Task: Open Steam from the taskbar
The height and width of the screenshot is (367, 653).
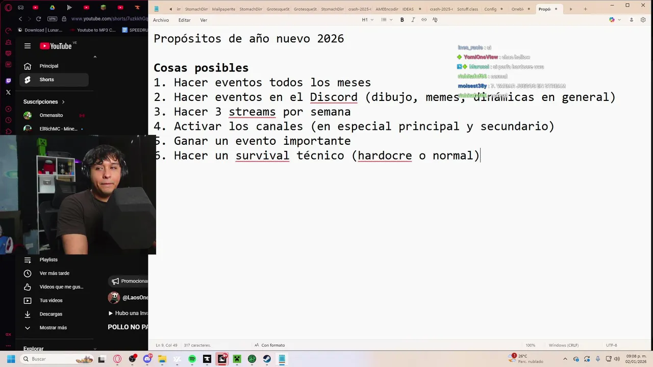Action: click(x=267, y=359)
